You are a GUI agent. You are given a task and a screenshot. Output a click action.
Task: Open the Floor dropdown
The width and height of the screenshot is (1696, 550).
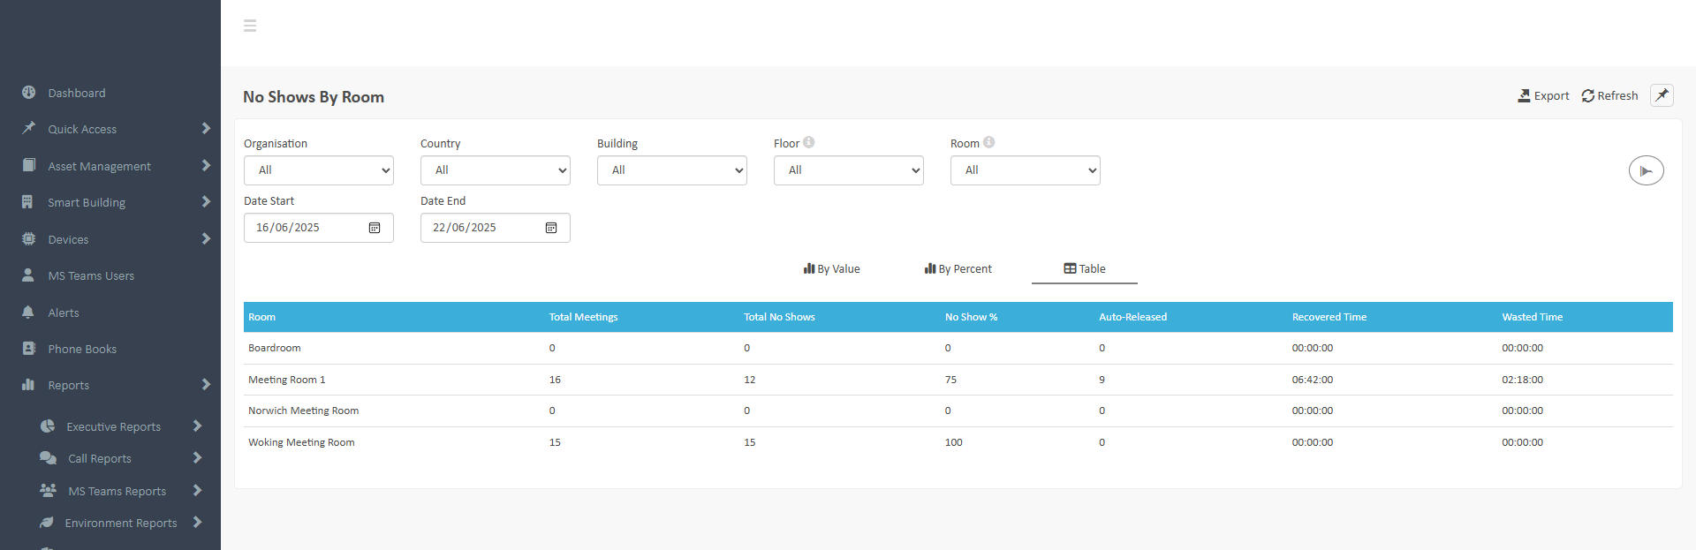point(849,170)
